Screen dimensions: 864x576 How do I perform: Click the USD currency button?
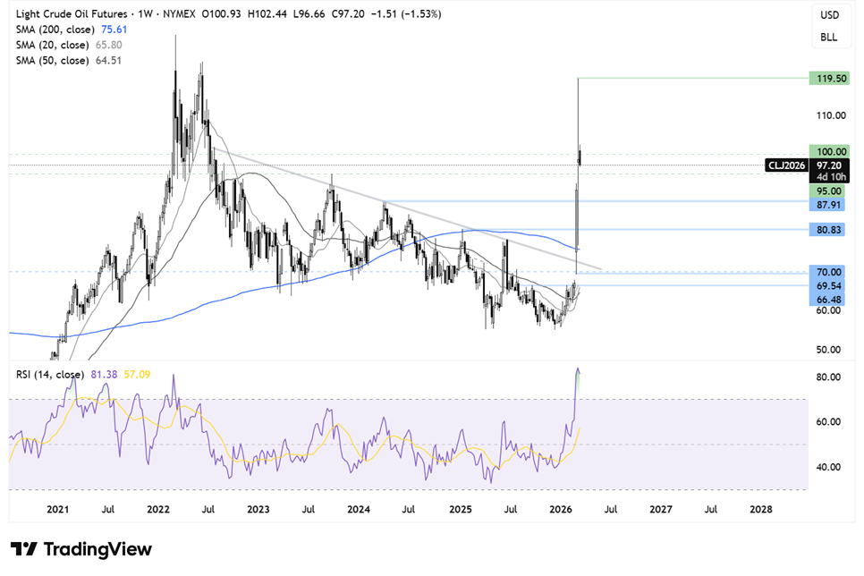[x=829, y=15]
